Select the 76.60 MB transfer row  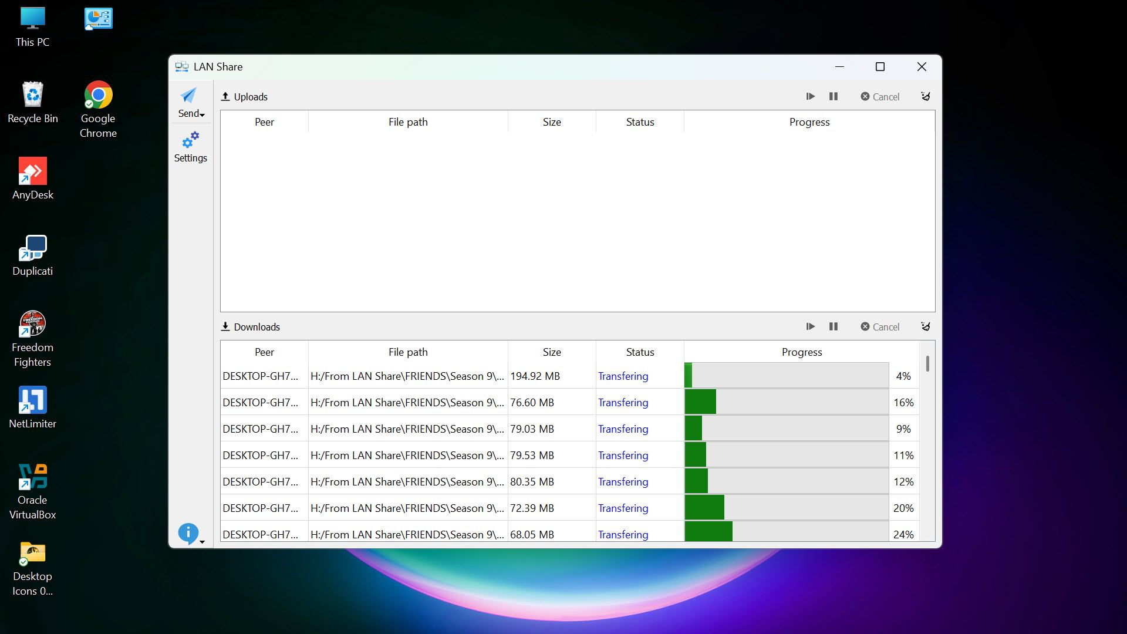(x=531, y=403)
